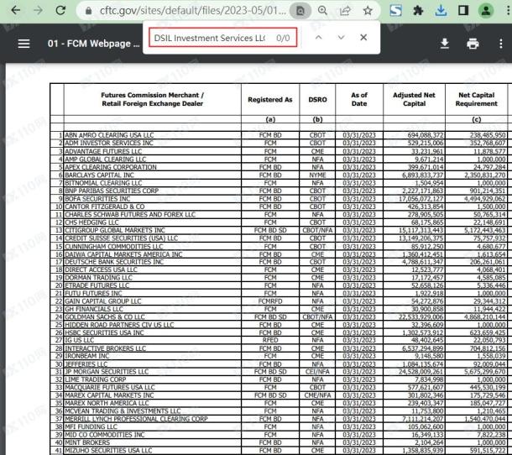Share this page via share icon
The height and width of the screenshot is (455, 512).
pos(345,10)
